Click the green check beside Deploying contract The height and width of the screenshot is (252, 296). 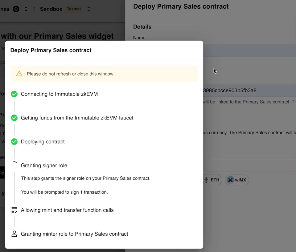pyautogui.click(x=14, y=141)
